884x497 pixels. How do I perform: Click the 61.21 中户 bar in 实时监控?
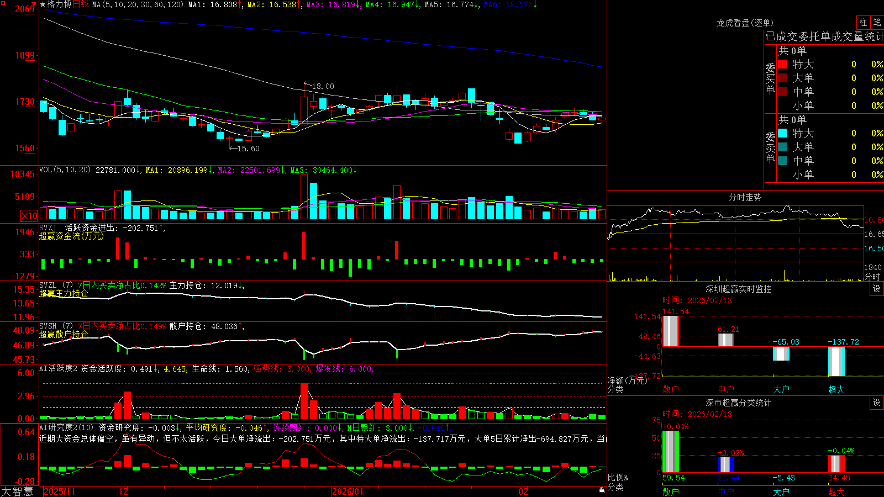(x=725, y=340)
